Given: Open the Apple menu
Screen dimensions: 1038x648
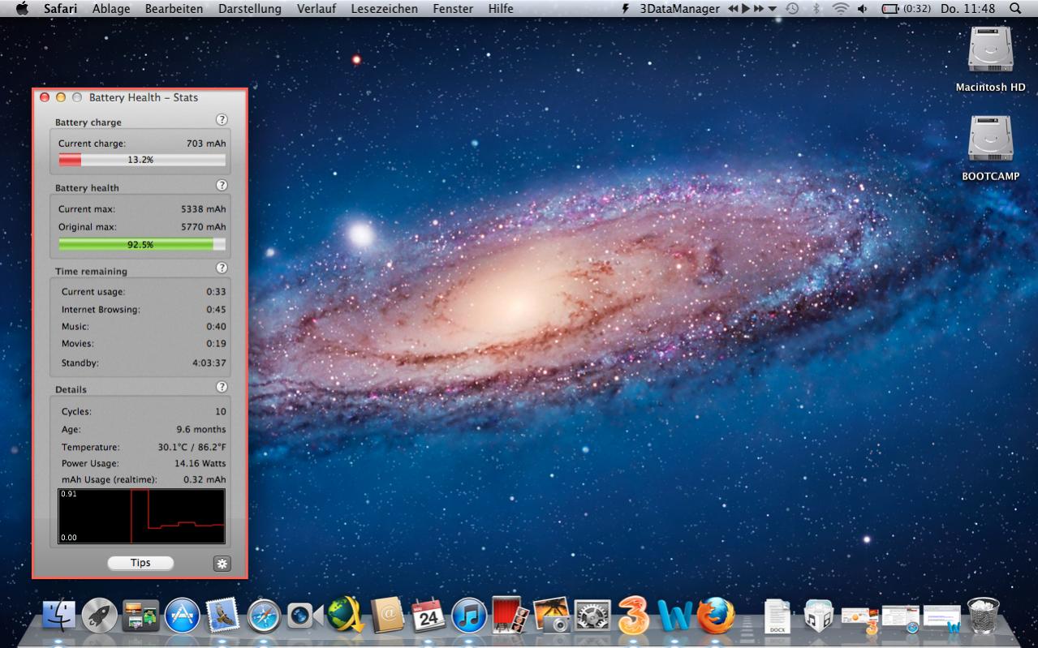Looking at the screenshot, I should pyautogui.click(x=22, y=9).
